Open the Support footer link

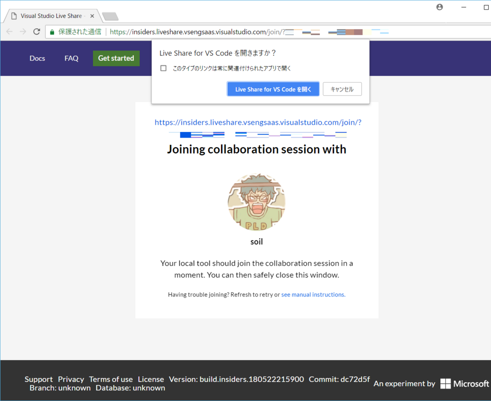coord(38,379)
